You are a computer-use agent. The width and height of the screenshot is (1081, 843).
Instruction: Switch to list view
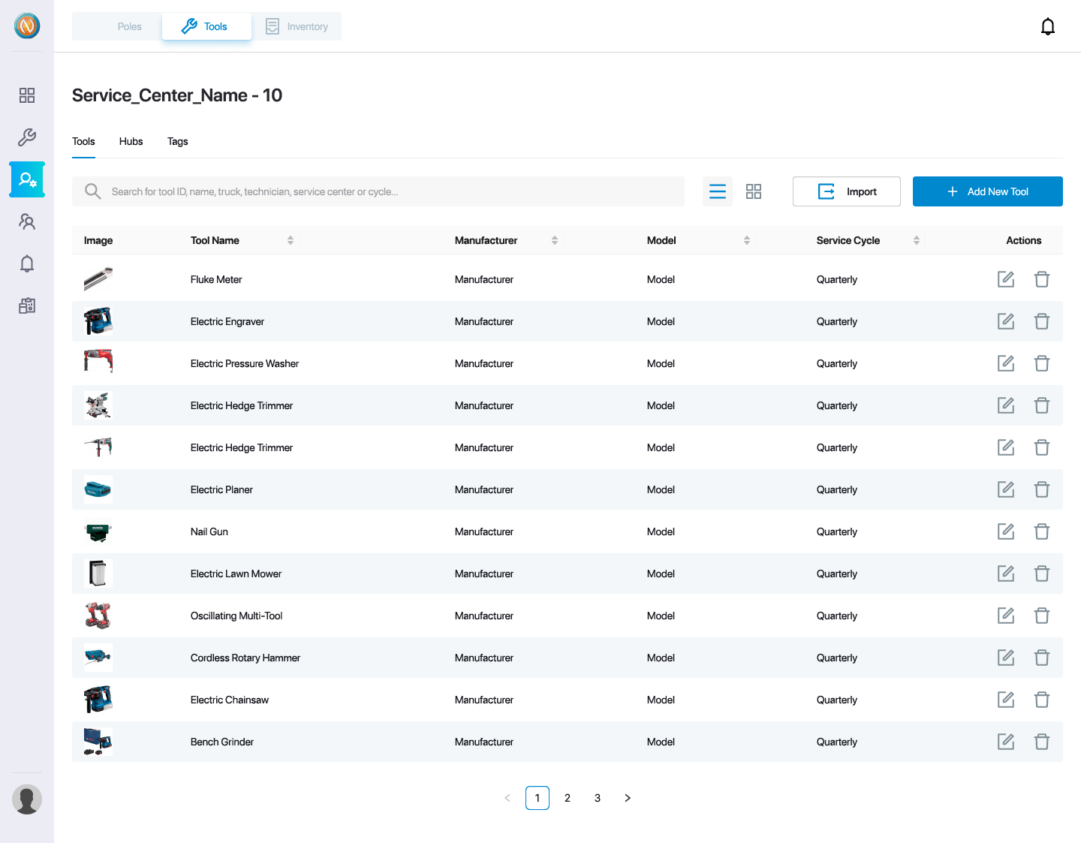click(718, 191)
